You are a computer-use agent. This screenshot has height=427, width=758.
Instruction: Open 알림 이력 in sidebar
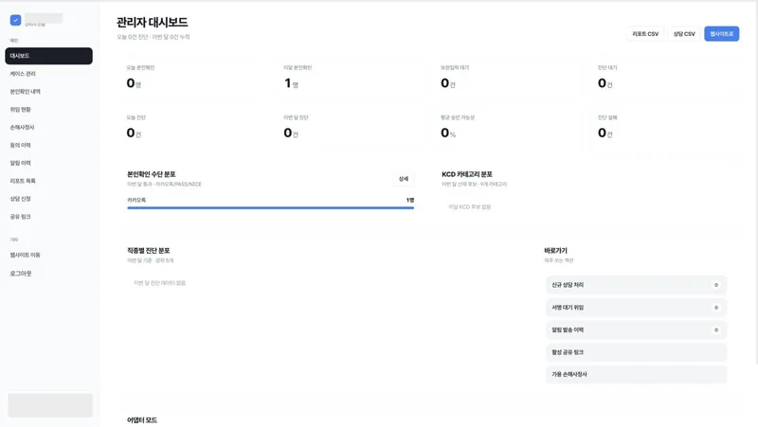point(49,163)
